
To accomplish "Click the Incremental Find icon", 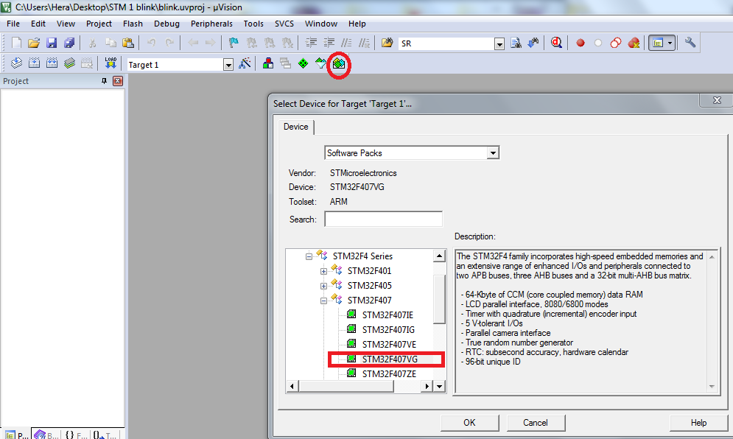I will (x=533, y=43).
